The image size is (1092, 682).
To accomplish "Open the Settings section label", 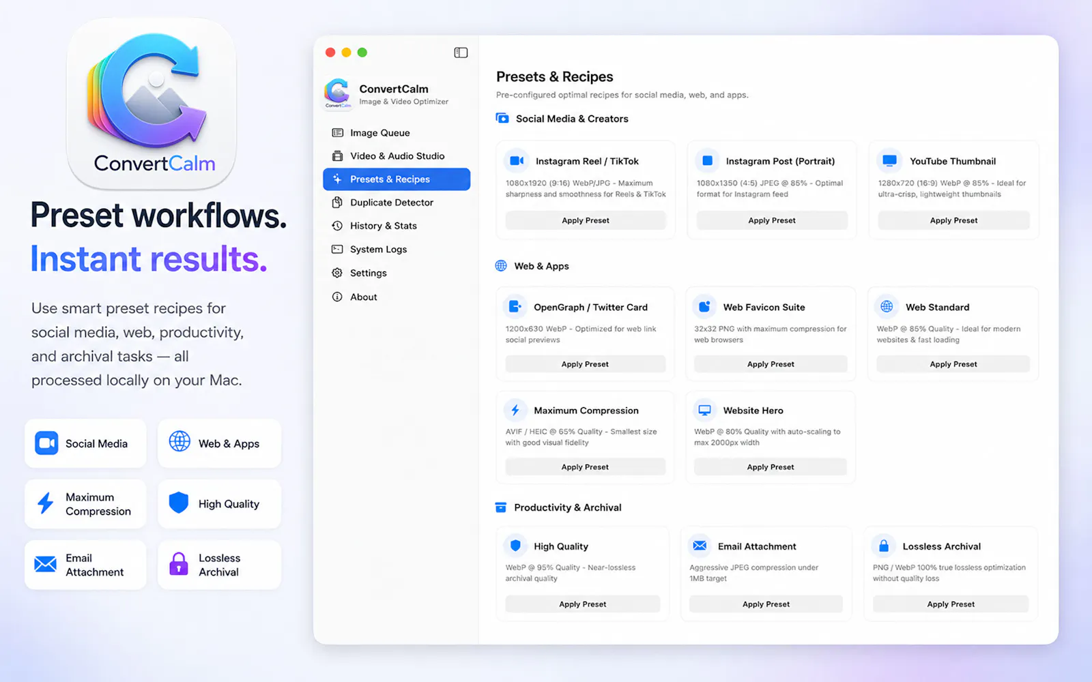I will pos(369,273).
